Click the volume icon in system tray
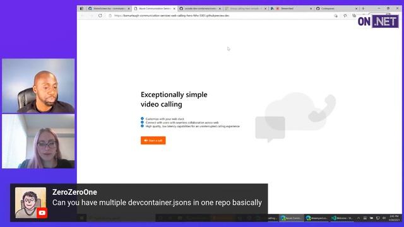Screen dimensions: 404x227 (x=384, y=218)
